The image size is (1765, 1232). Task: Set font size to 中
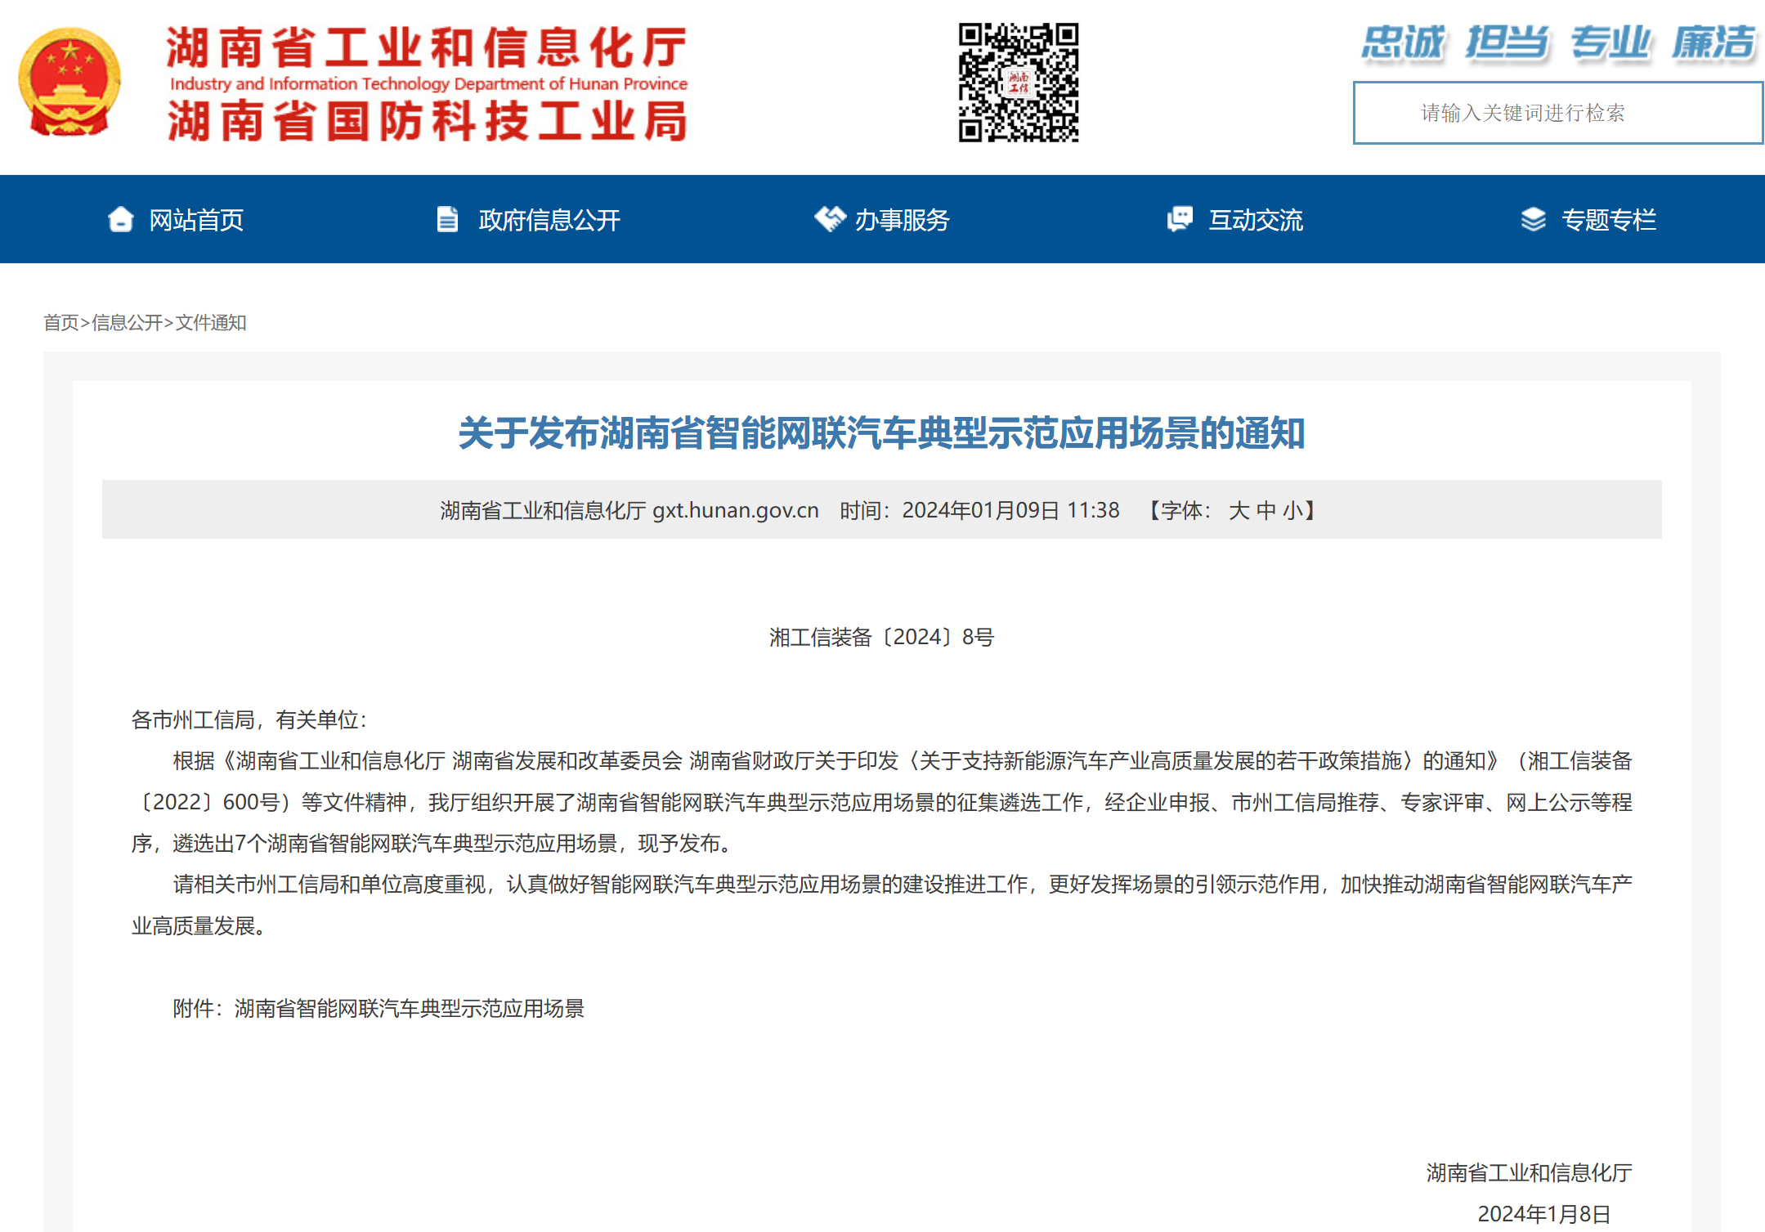(1266, 511)
